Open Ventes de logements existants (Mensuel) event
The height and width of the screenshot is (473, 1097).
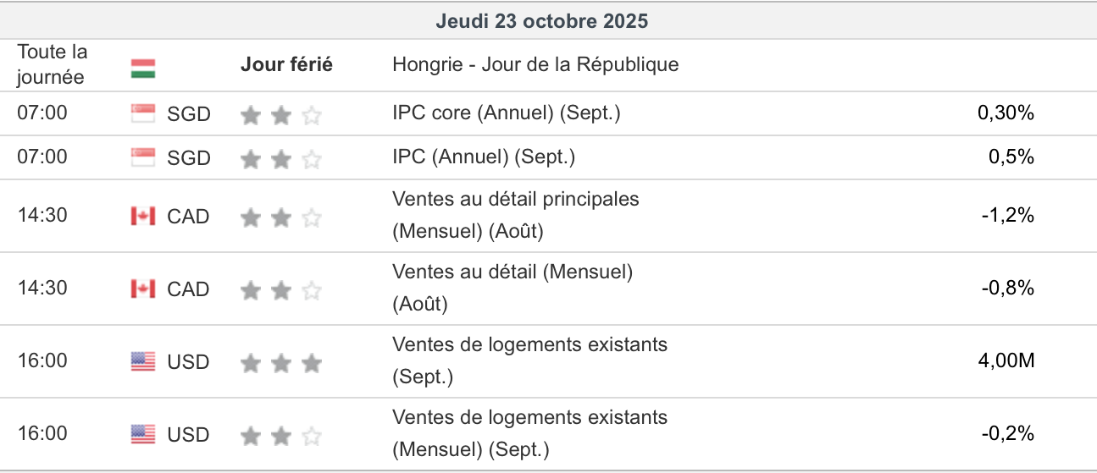click(529, 433)
